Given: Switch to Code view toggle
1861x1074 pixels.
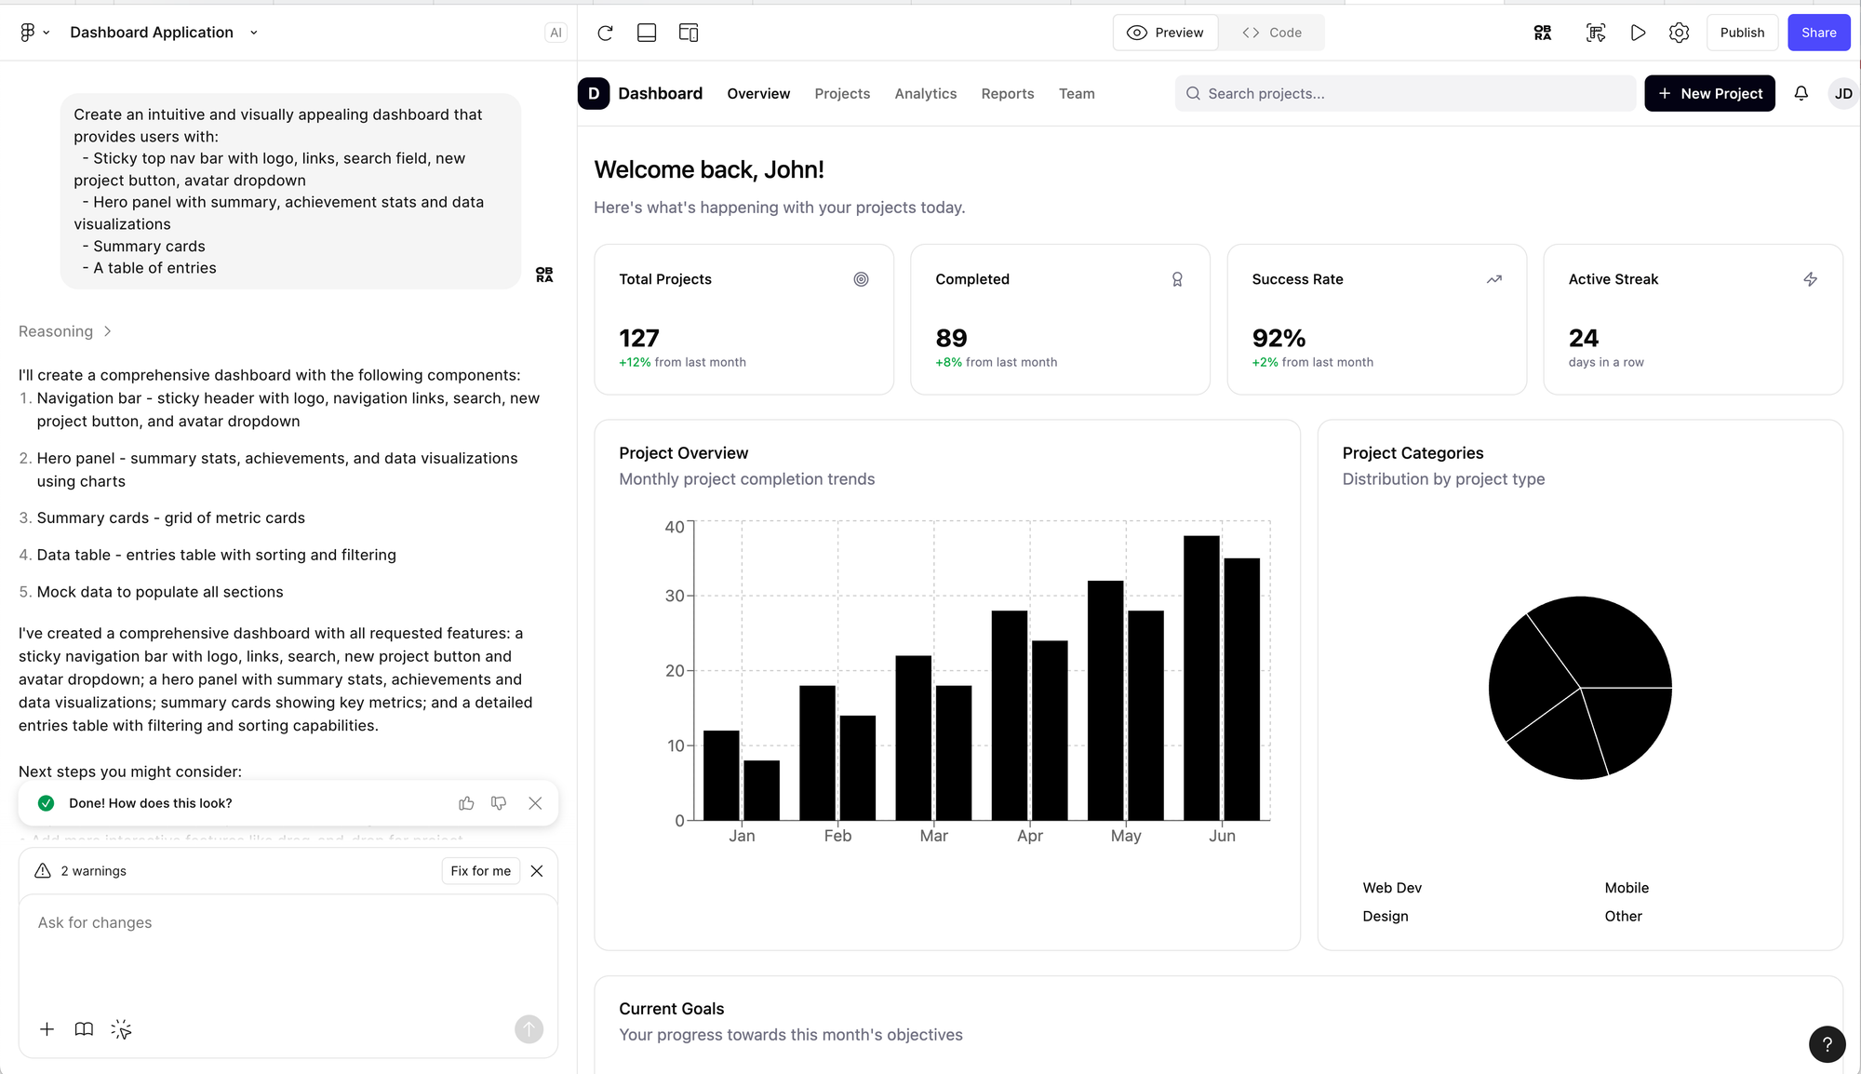Looking at the screenshot, I should pos(1272,33).
